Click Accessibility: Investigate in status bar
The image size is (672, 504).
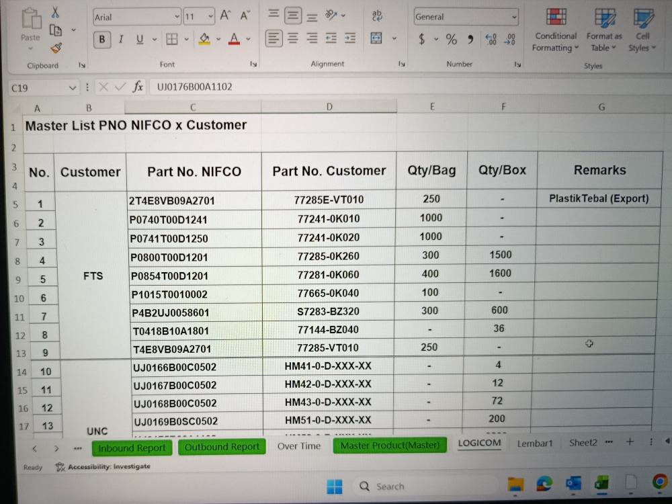pyautogui.click(x=103, y=466)
